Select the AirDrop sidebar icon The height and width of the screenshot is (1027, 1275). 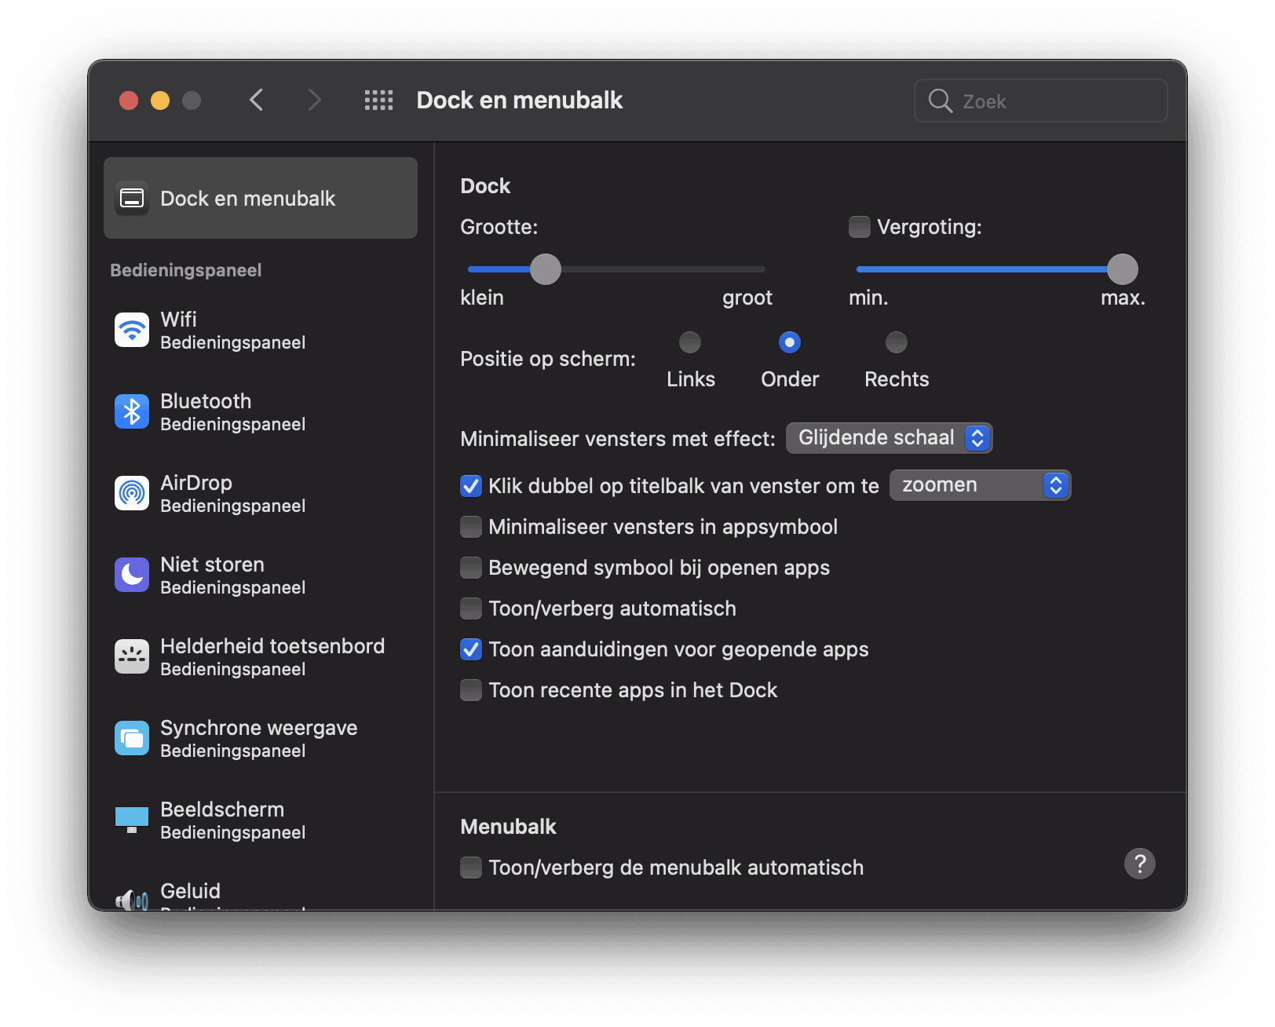point(131,493)
